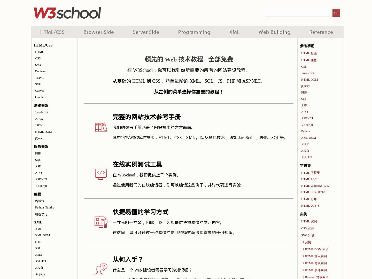The width and height of the screenshot is (372, 279).
Task: Open CSS 实例 examples link
Action: pos(307,228)
